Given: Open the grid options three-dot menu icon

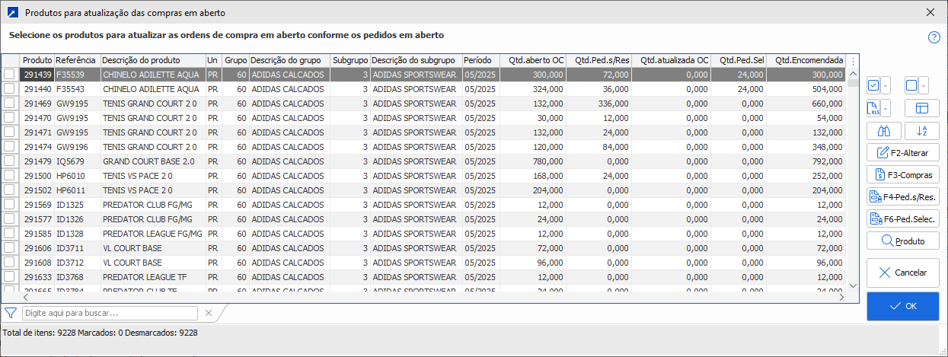Looking at the screenshot, I should 853,62.
